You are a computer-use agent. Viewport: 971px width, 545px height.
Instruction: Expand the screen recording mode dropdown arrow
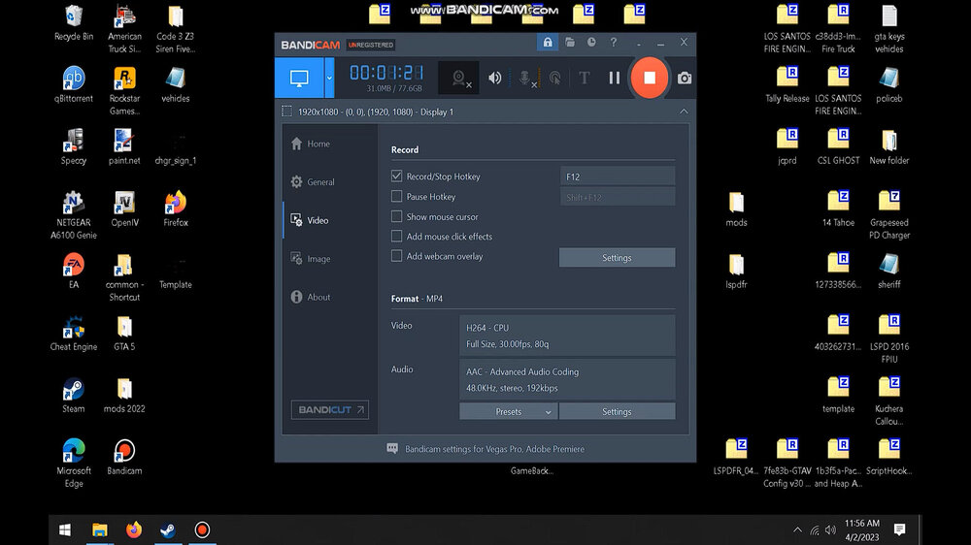(x=329, y=78)
